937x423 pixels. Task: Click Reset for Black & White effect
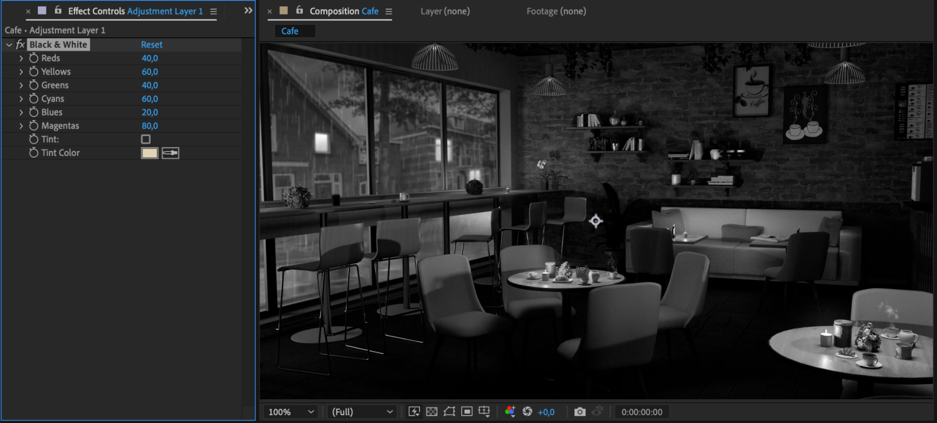pyautogui.click(x=151, y=45)
